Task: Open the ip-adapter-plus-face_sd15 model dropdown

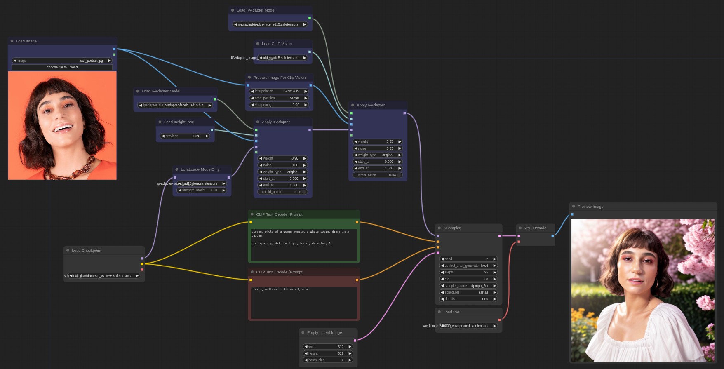Action: coord(270,24)
